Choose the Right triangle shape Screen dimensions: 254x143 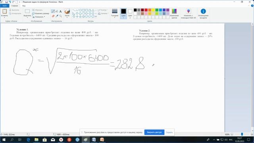click(x=74, y=14)
